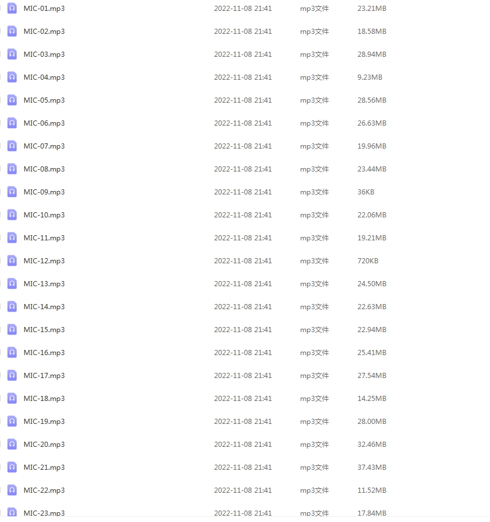Select the file name MIC-06.mp3
490x522 pixels.
click(x=44, y=123)
